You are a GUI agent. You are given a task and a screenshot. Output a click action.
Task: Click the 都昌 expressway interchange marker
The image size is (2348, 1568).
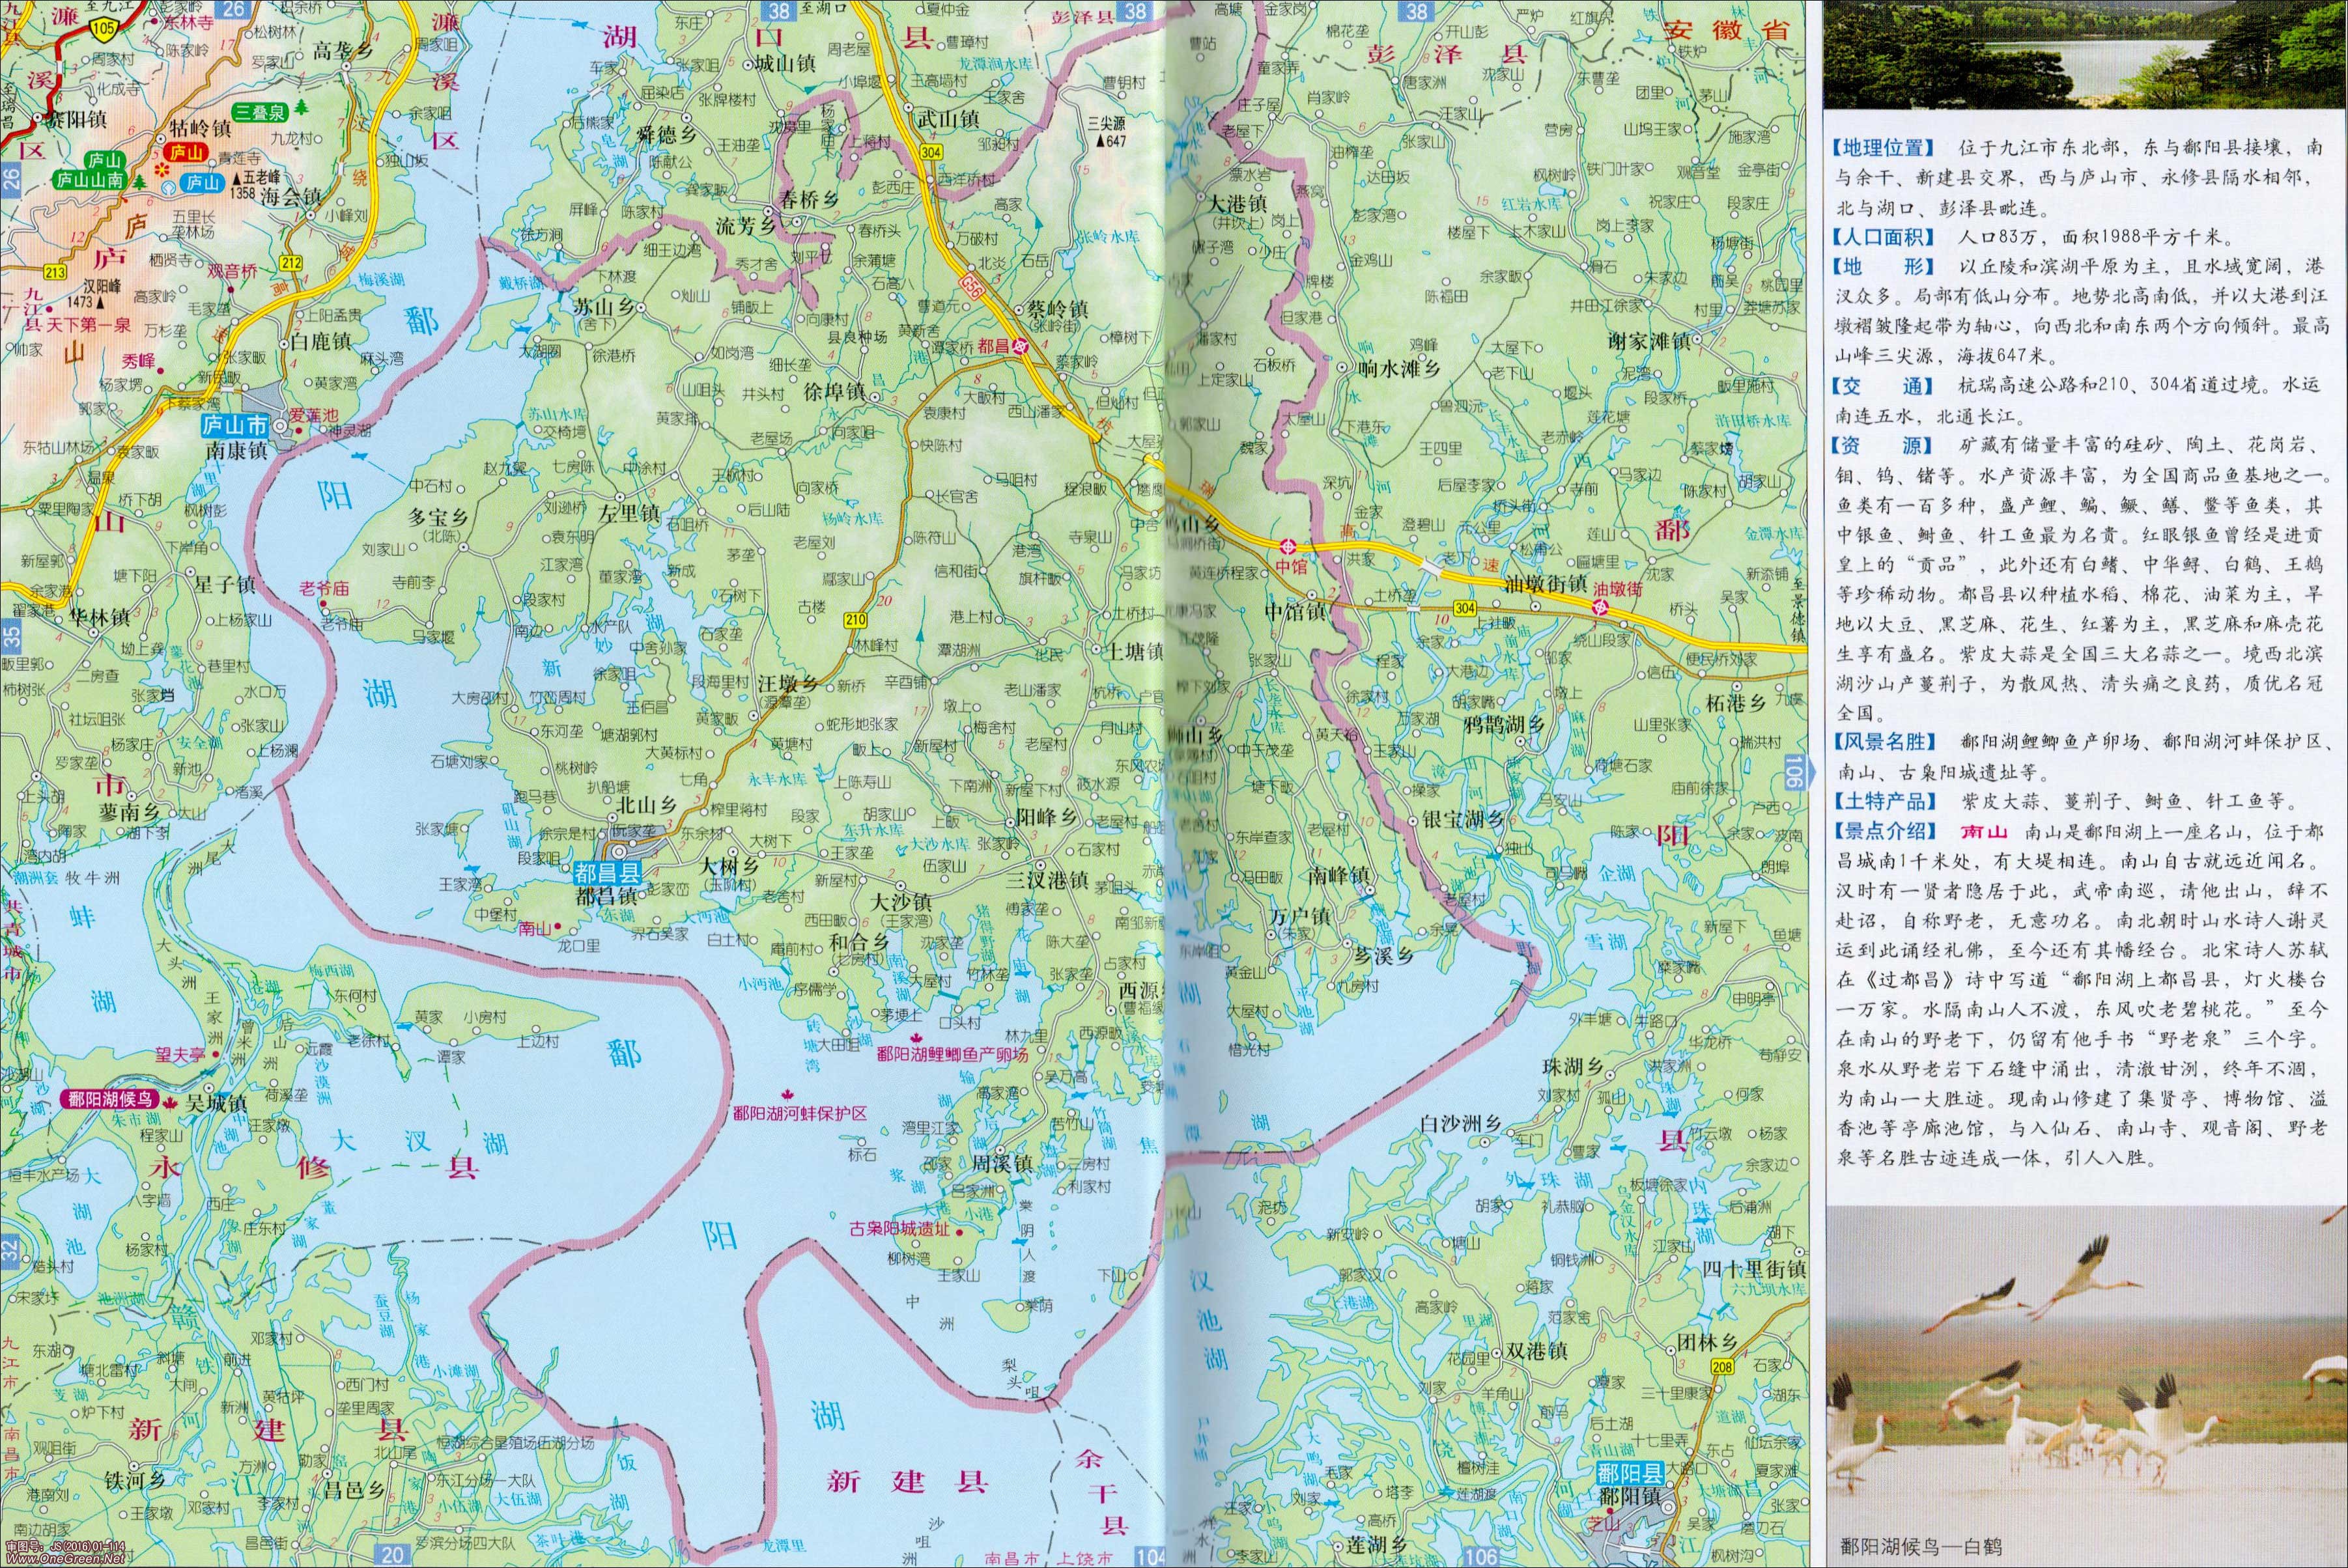pos(1021,346)
